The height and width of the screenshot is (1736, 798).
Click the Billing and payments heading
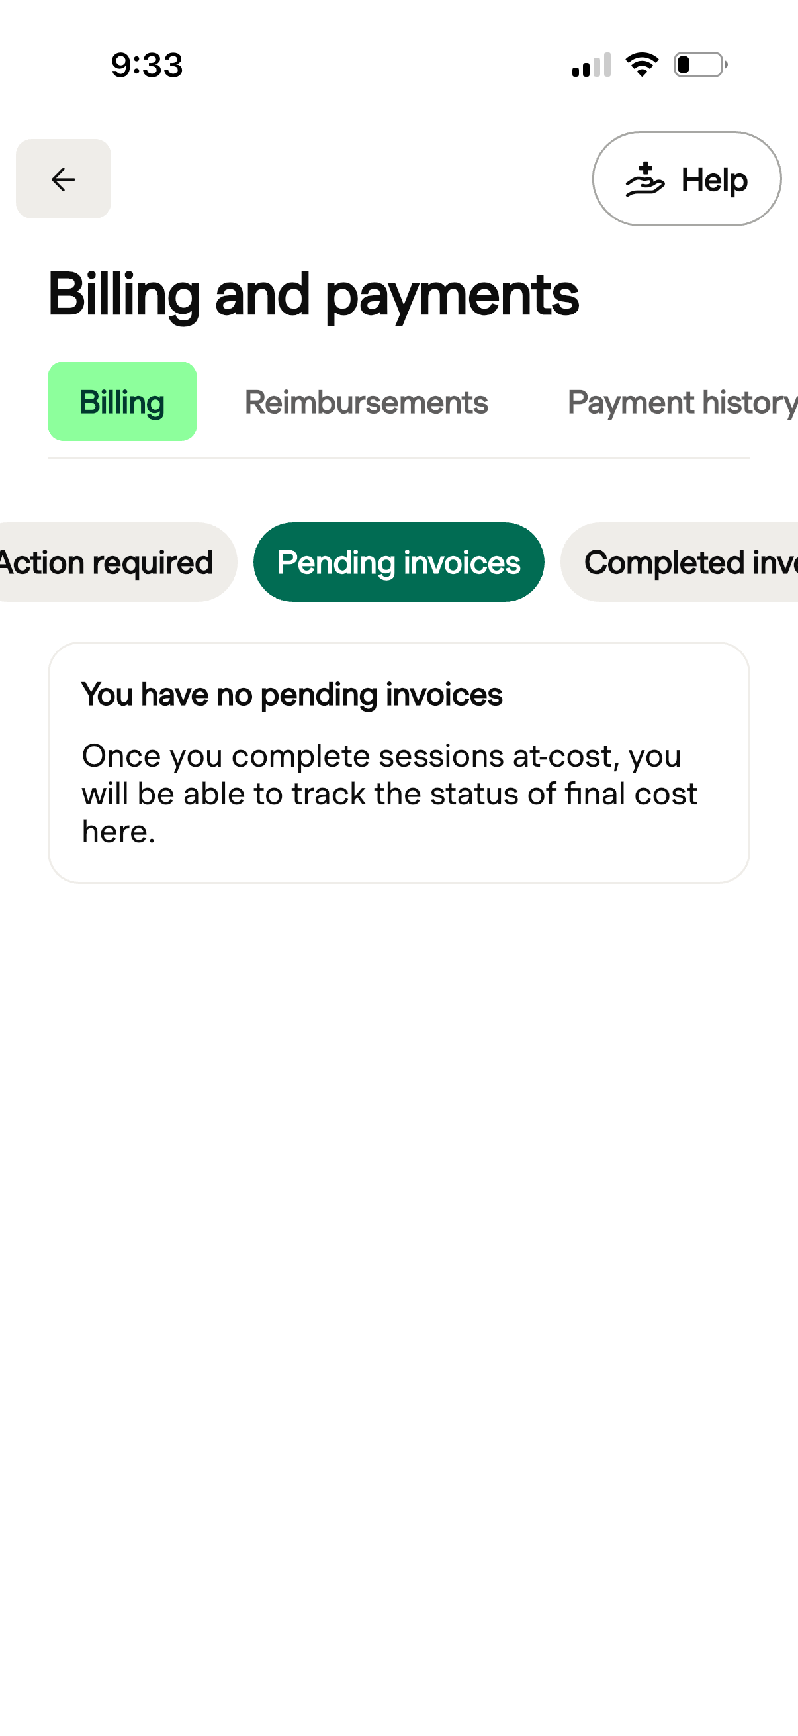click(x=313, y=295)
